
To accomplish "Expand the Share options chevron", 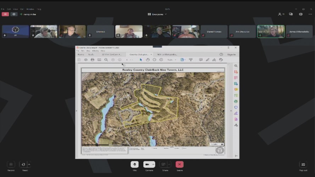I will (x=169, y=164).
